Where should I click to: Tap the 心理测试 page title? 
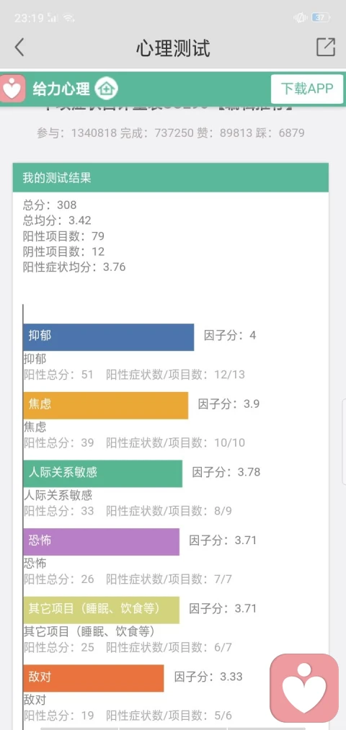point(173,48)
